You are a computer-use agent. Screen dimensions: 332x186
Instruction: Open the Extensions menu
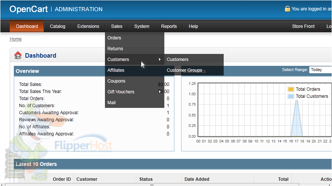point(88,26)
